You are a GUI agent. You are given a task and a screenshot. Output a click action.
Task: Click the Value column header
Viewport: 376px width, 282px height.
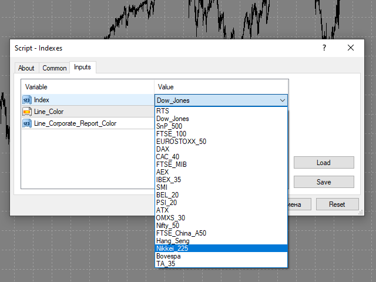click(x=221, y=87)
